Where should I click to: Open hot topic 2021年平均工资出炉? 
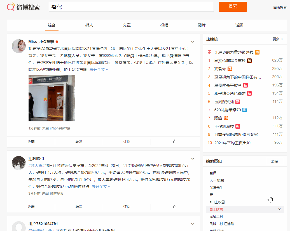[232, 143]
